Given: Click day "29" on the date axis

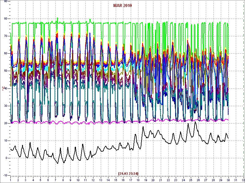Looking at the screenshot, I should coord(221,180).
